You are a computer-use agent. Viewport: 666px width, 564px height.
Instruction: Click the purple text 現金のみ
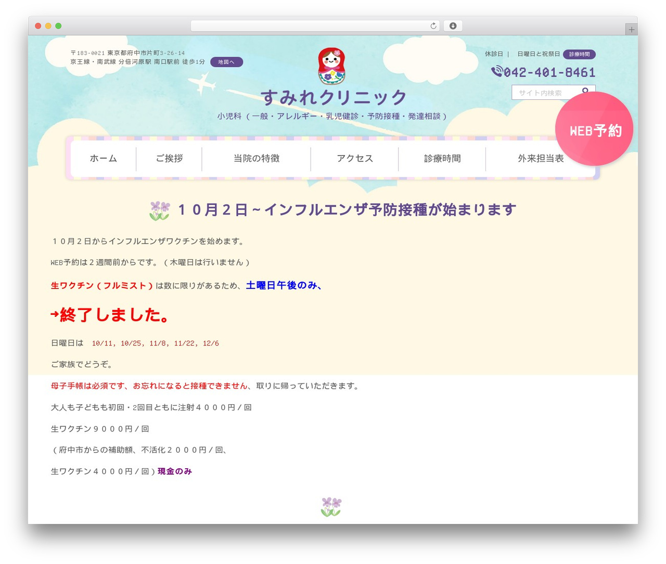[x=175, y=471]
